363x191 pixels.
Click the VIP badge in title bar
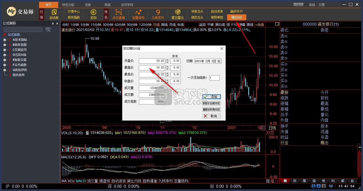298,5
